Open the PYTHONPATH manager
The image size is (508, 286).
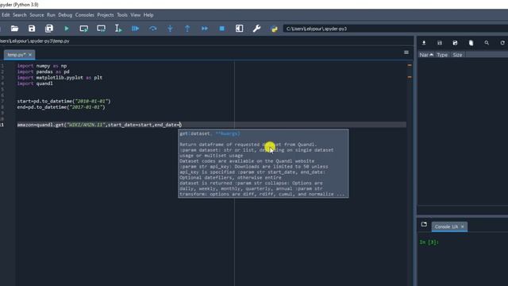(274, 29)
